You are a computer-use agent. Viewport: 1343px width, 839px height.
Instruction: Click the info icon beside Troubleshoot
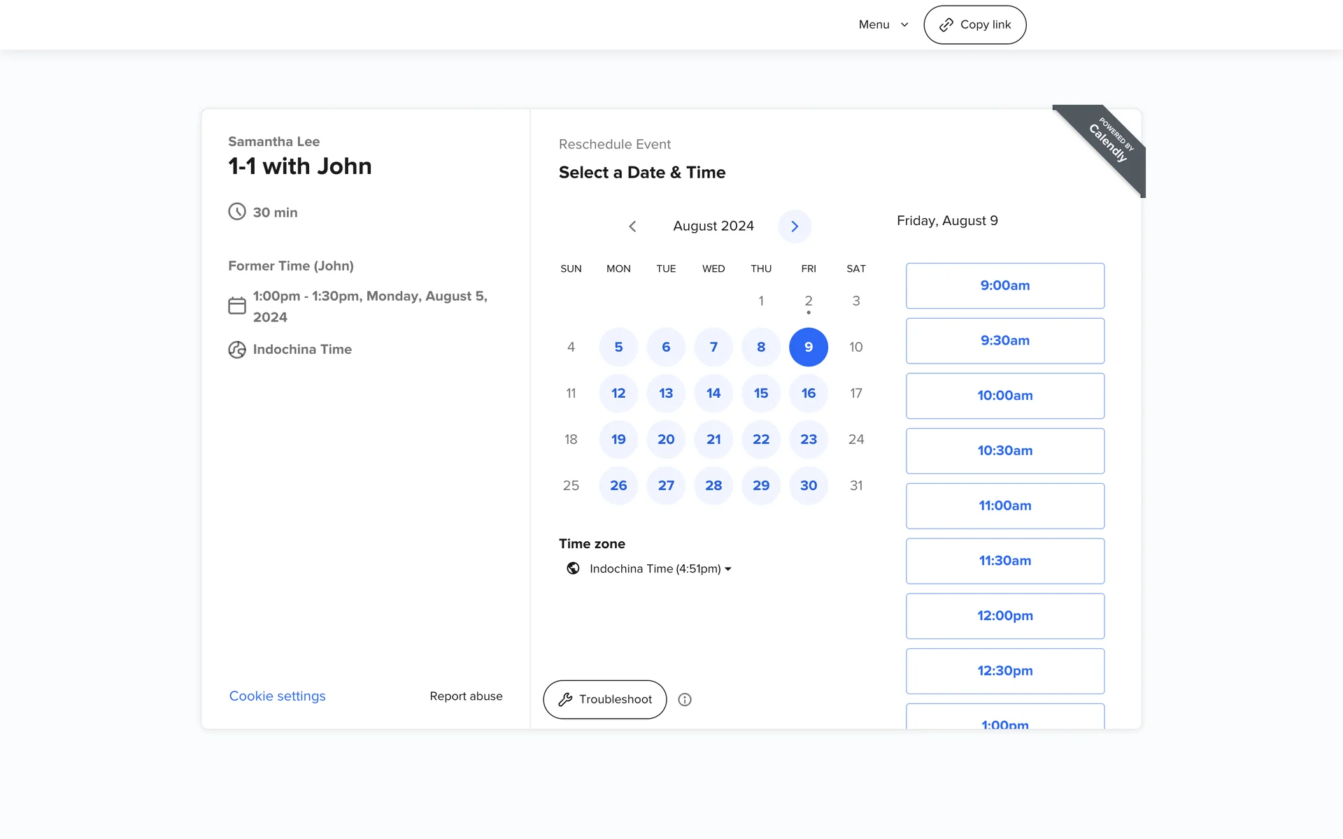tap(685, 700)
